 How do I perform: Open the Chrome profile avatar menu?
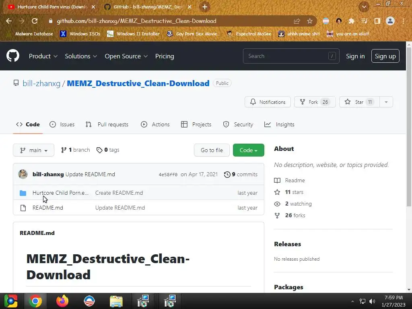click(390, 21)
